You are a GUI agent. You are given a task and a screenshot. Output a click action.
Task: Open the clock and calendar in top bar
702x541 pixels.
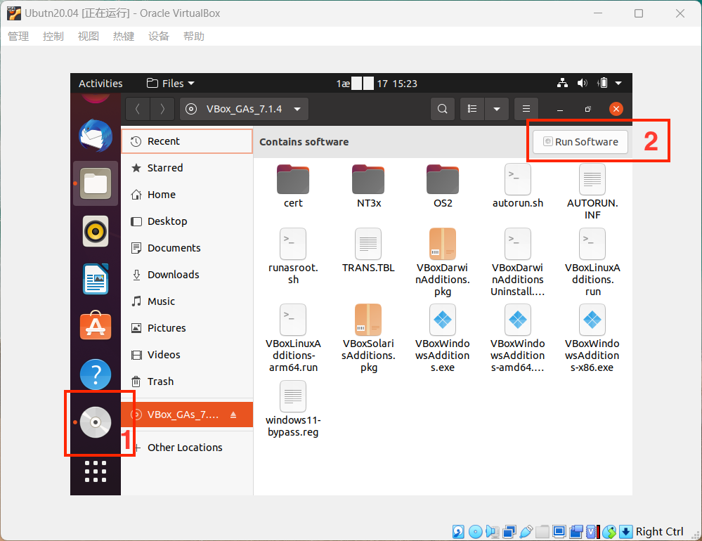coord(377,83)
